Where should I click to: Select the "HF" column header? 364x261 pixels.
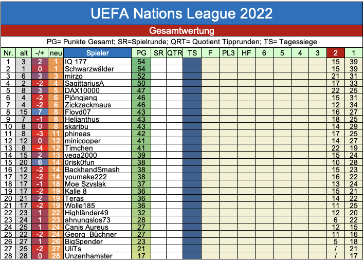tap(246, 53)
